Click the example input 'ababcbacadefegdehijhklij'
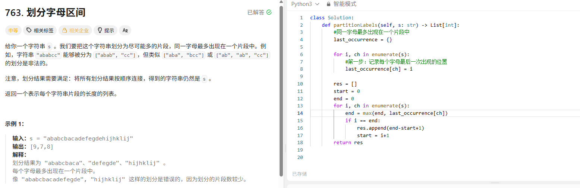This screenshot has width=580, height=188. [x=88, y=138]
